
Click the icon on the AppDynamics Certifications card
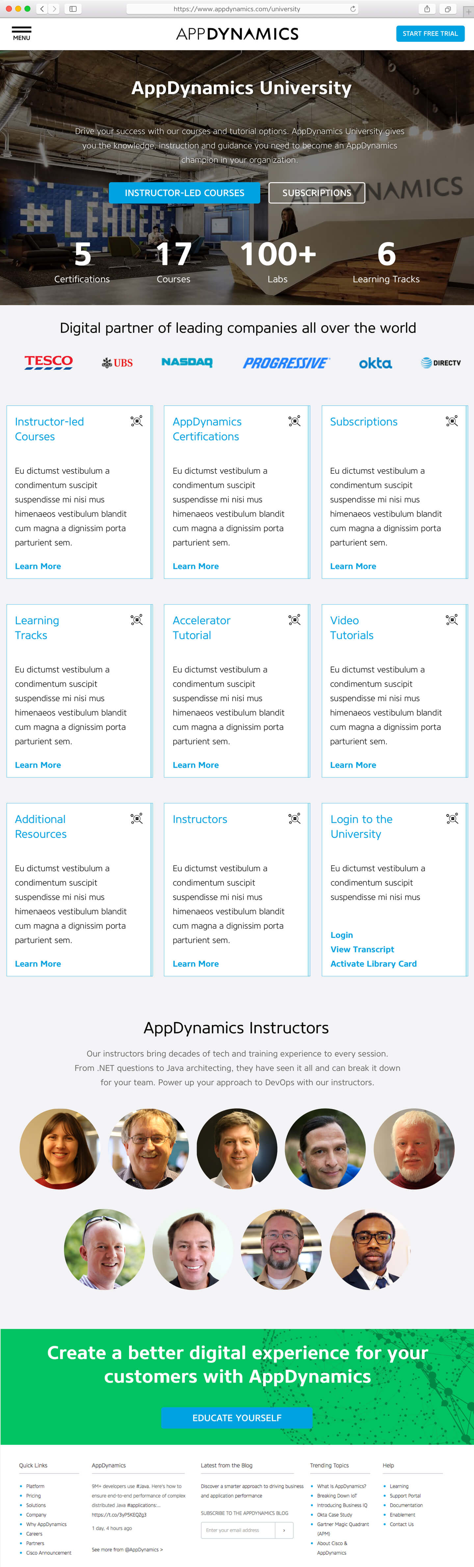(x=294, y=421)
